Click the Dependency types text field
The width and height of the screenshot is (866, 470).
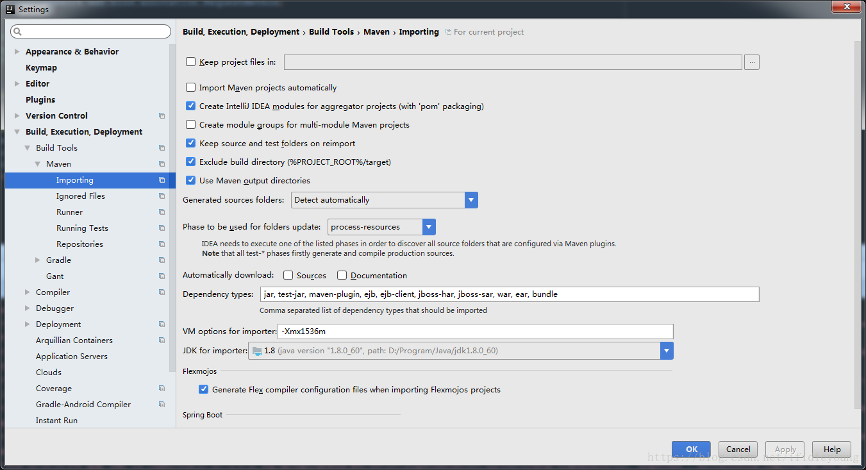510,294
